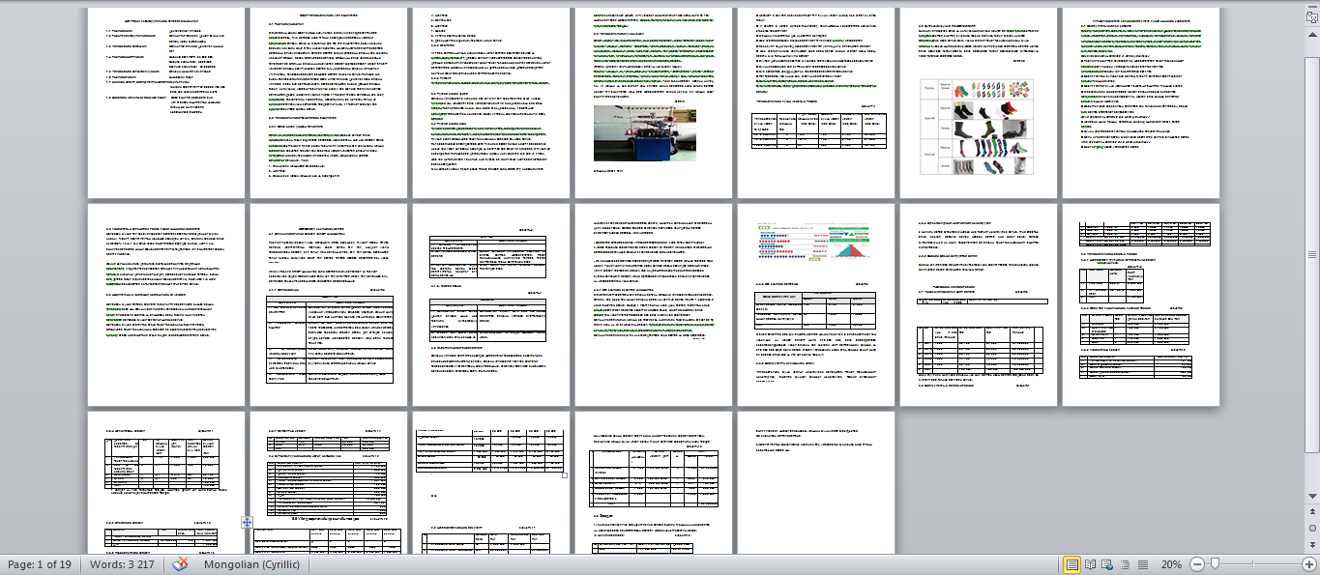Viewport: 1320px width, 575px height.
Task: Click the zoom out minus button
Action: coord(1197,564)
